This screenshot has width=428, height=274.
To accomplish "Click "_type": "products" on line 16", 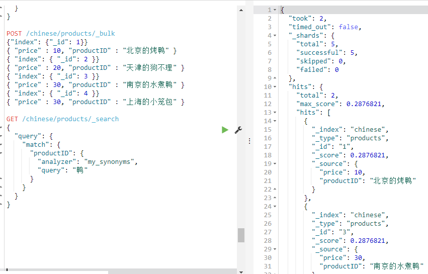I will (x=350, y=138).
